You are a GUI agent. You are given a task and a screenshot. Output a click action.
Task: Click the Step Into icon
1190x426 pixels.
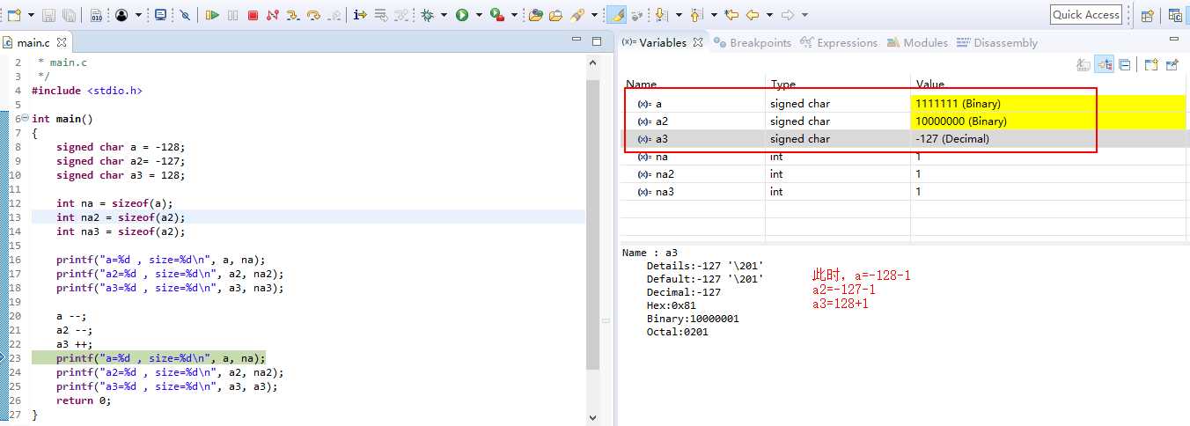pyautogui.click(x=292, y=15)
